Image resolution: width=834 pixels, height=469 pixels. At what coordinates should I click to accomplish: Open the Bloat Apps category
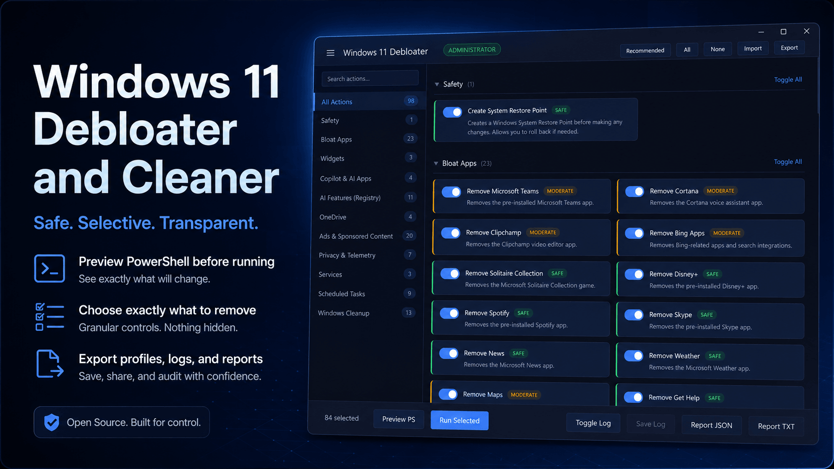coord(369,139)
